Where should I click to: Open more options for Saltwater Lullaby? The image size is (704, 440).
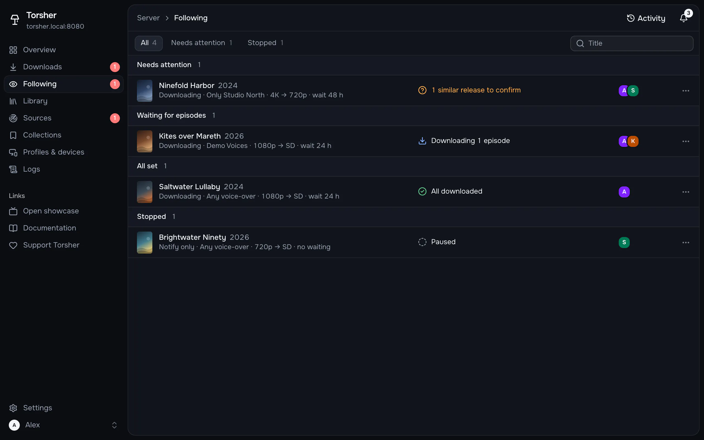pyautogui.click(x=686, y=192)
